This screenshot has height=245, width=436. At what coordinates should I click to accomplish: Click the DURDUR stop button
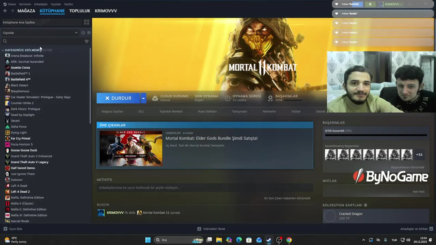[x=118, y=98]
